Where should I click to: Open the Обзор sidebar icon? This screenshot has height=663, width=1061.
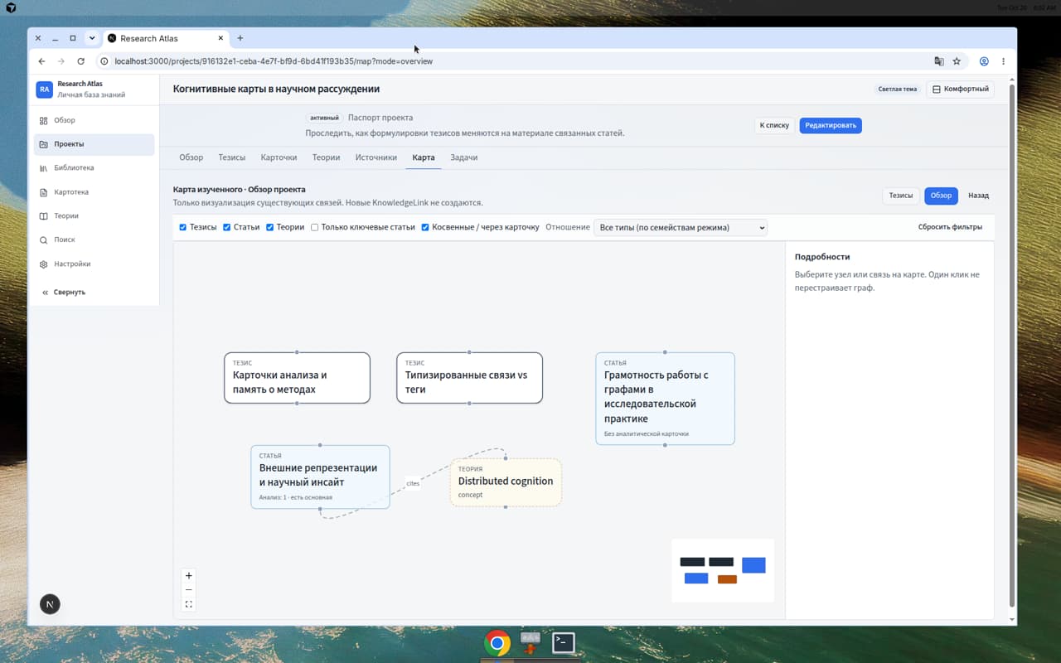coord(44,120)
